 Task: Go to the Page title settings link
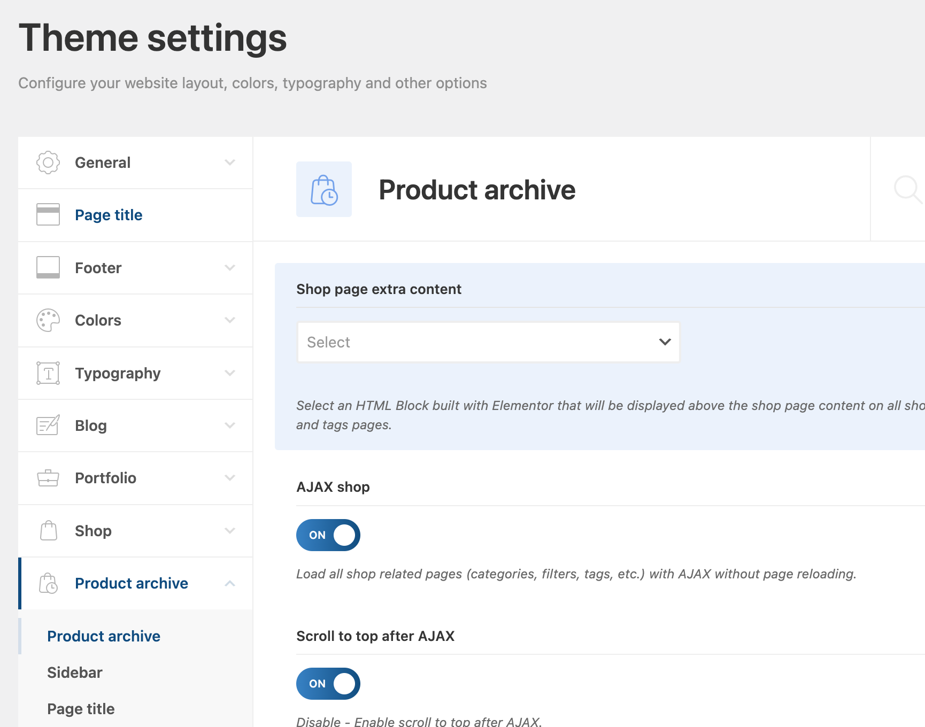(x=109, y=215)
